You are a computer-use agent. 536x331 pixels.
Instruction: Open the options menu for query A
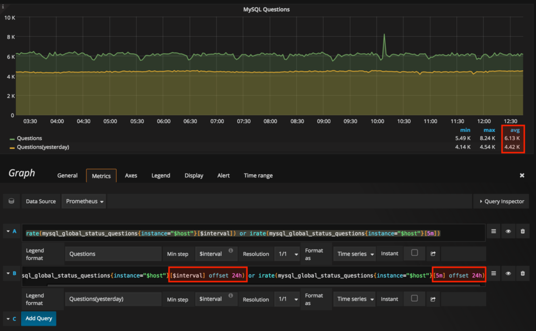[x=493, y=231]
